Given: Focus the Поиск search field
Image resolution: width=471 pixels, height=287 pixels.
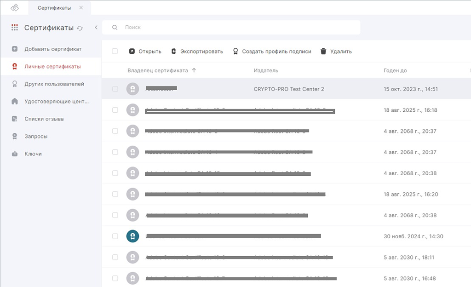Looking at the screenshot, I should pyautogui.click(x=231, y=27).
